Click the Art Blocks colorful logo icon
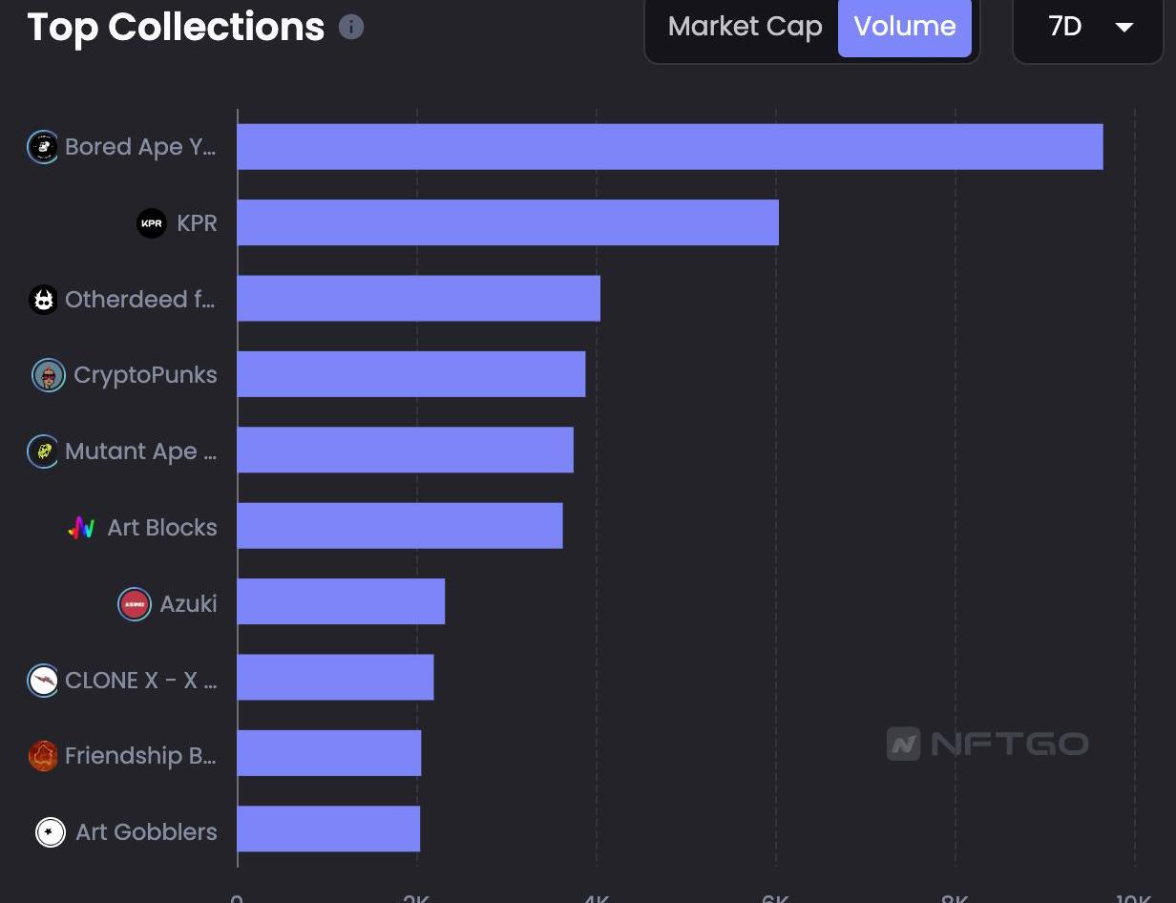The width and height of the screenshot is (1176, 903). coord(82,528)
